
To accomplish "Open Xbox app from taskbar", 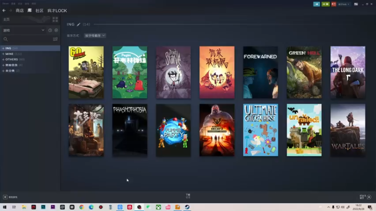I will point(158,207).
